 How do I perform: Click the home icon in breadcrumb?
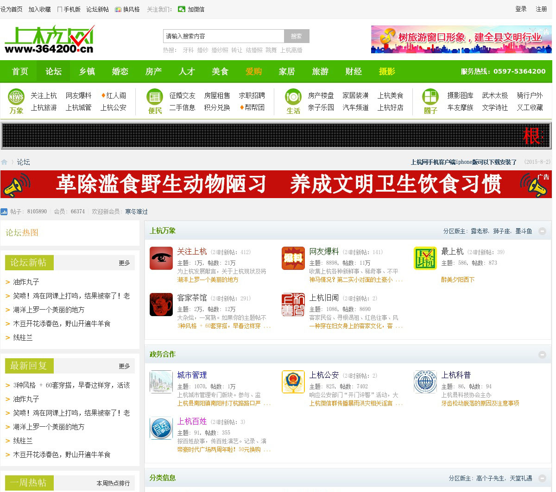click(5, 162)
